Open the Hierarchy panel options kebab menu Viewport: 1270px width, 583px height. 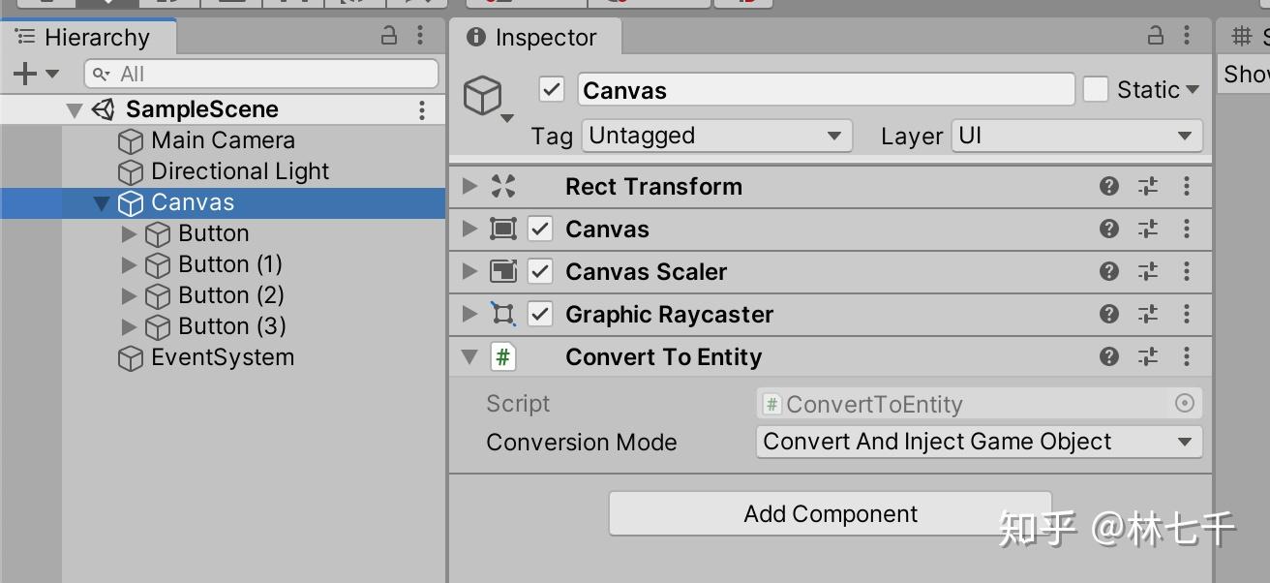click(x=420, y=36)
